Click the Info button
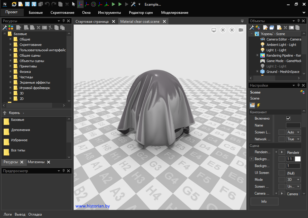This screenshot has width=308, height=218. 264,202
